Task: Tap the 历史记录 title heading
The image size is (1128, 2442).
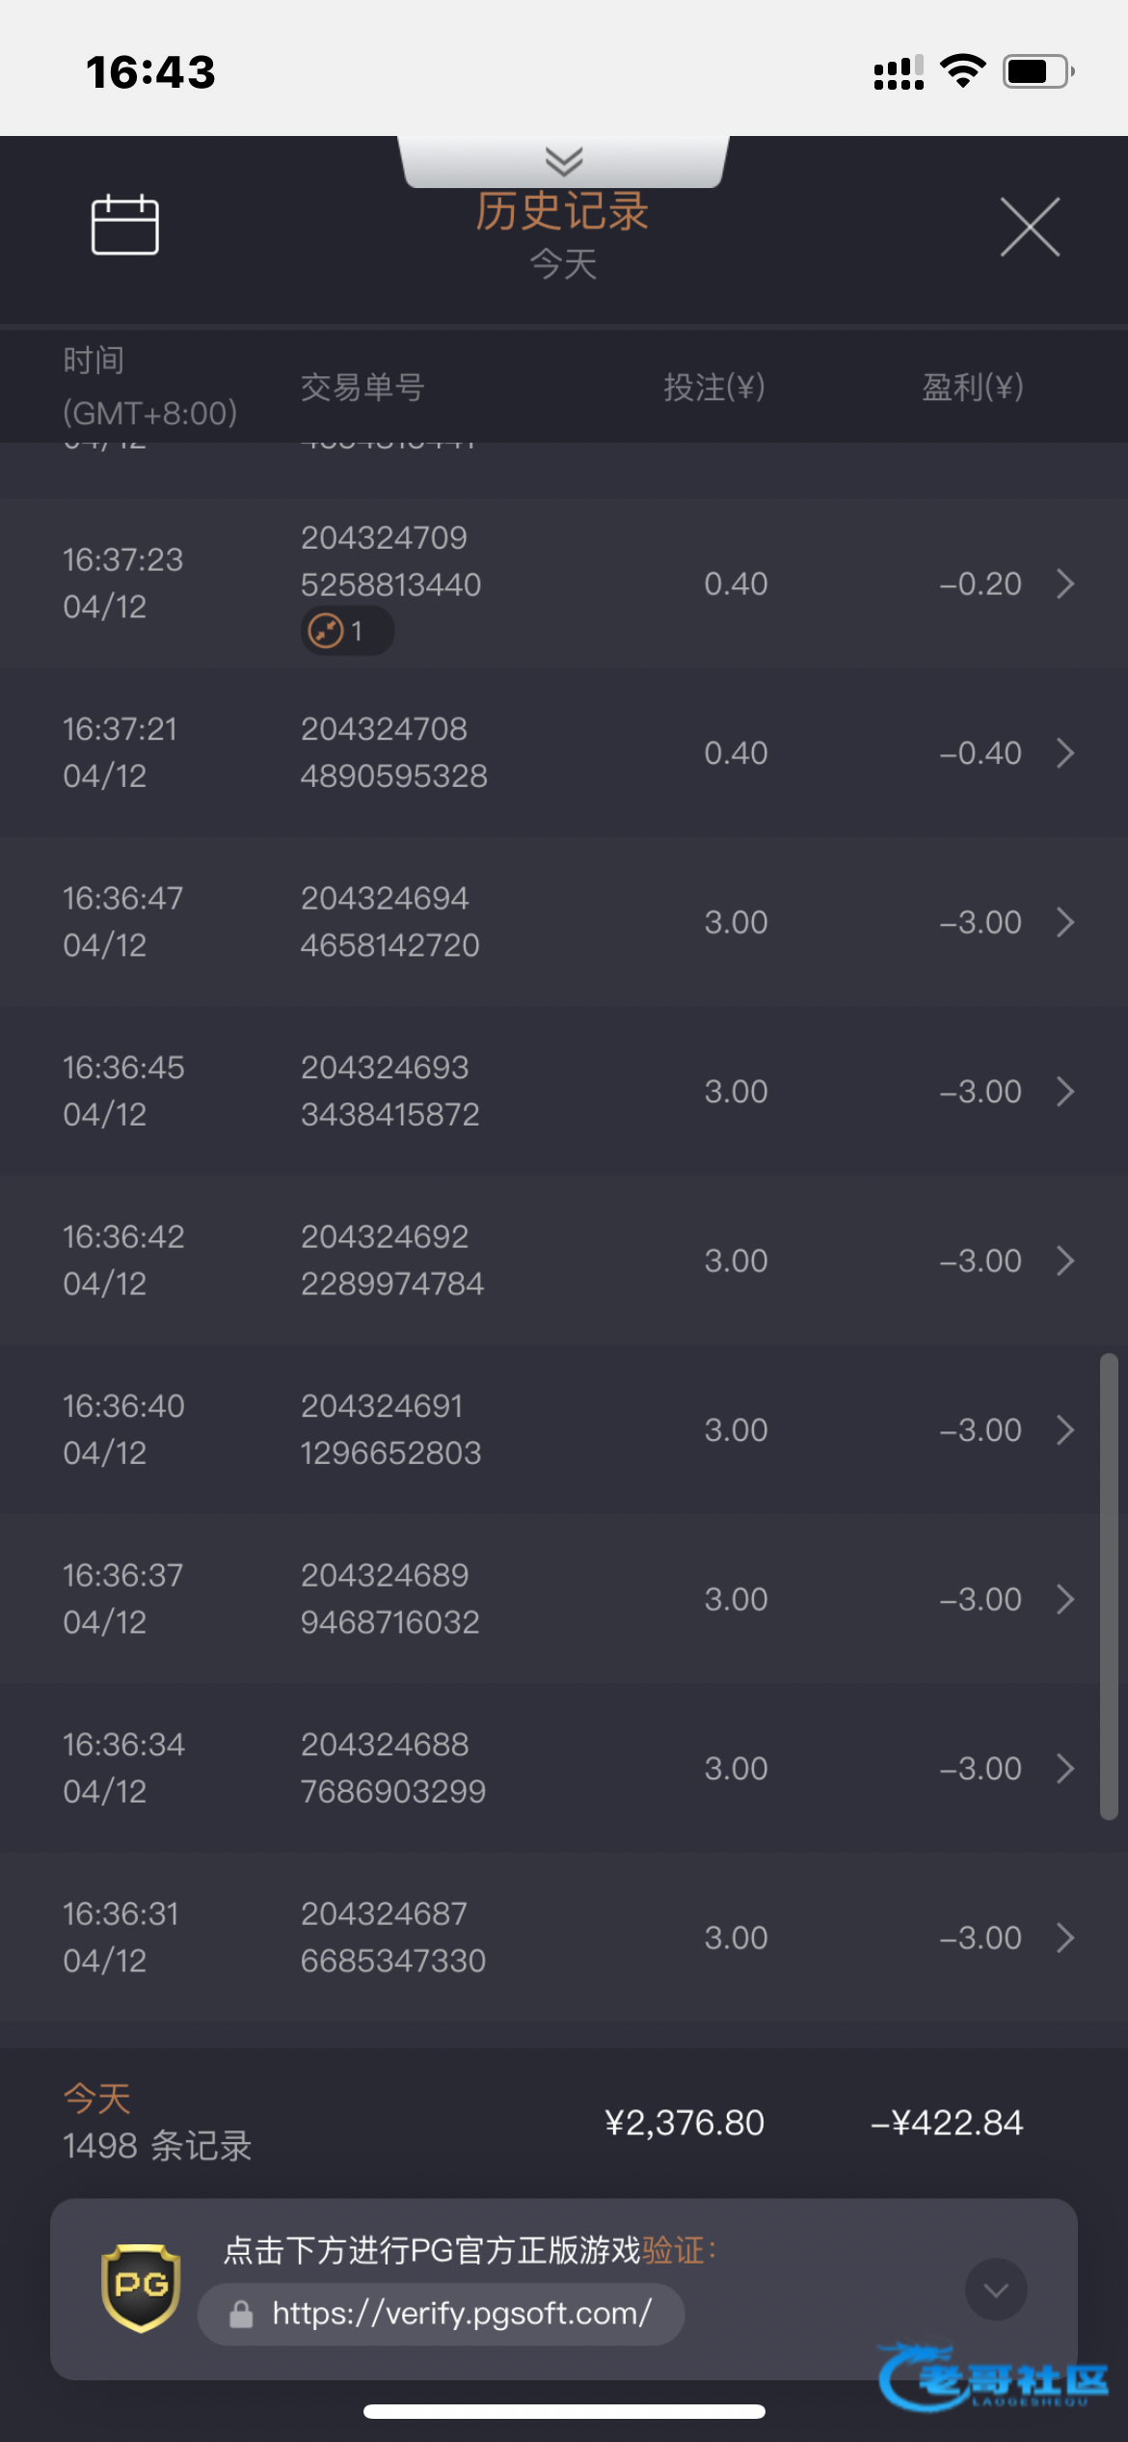Action: (x=562, y=211)
